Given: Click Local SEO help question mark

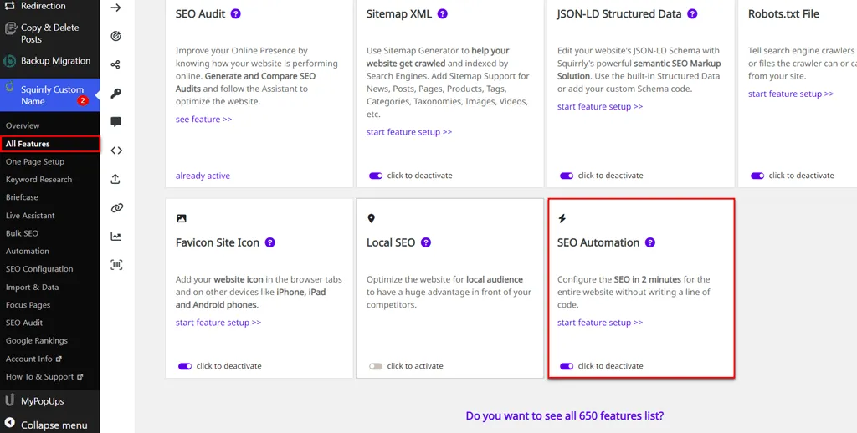Looking at the screenshot, I should 426,242.
